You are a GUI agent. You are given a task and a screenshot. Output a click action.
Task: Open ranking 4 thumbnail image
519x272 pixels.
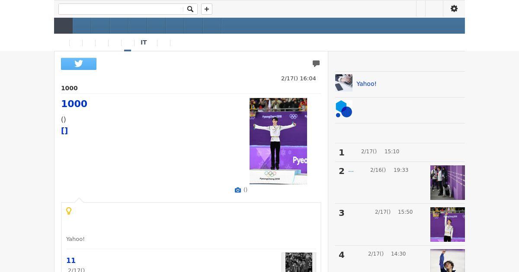click(448, 260)
